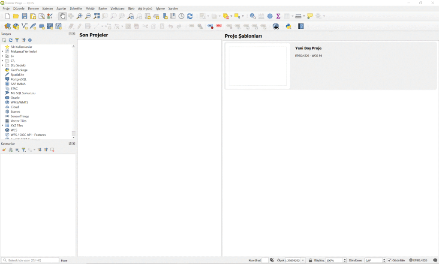The image size is (439, 264).
Task: Open the Katman menu
Action: 48,9
